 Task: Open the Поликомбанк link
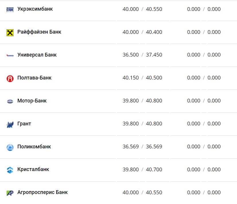click(34, 147)
